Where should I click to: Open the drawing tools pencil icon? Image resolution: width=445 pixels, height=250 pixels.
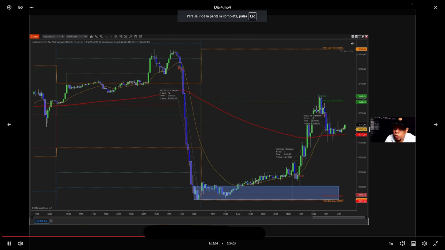click(96, 37)
